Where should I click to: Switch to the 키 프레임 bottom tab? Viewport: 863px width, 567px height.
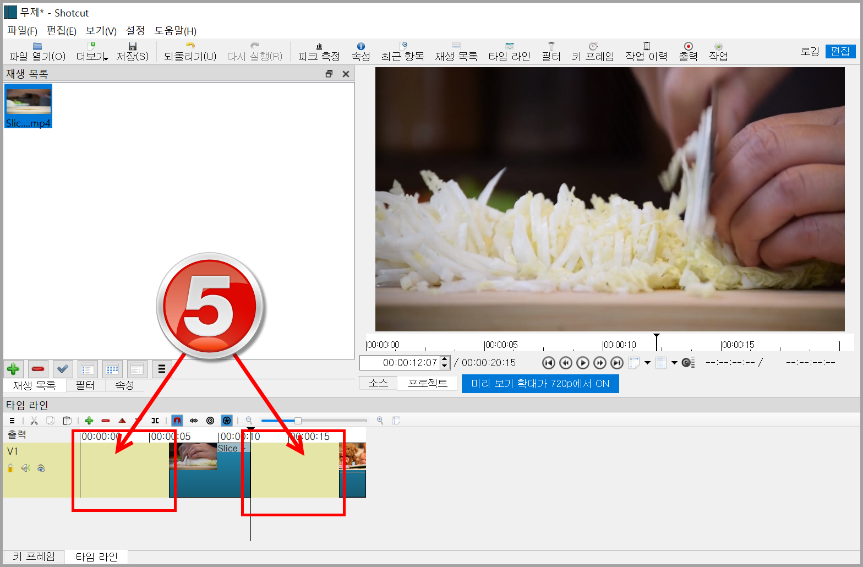pyautogui.click(x=34, y=557)
